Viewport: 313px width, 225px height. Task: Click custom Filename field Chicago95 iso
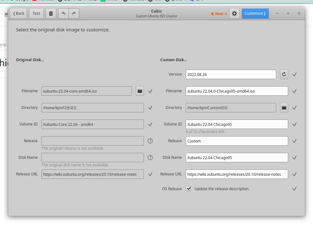tap(237, 91)
